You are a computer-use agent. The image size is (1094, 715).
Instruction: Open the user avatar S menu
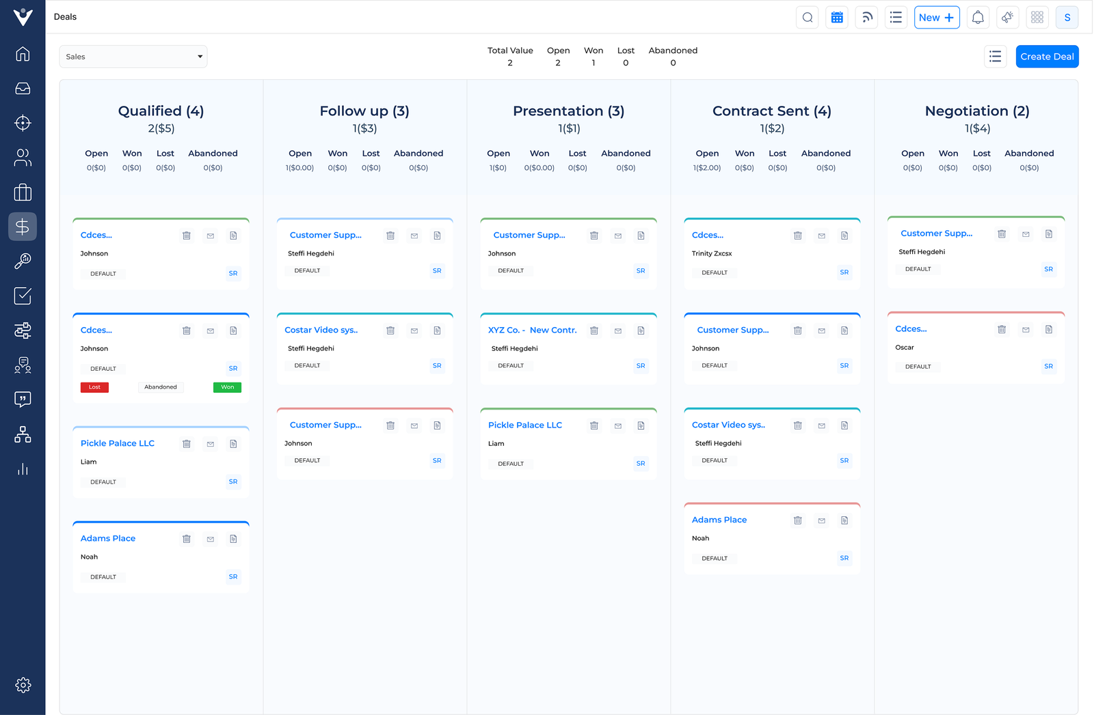point(1067,18)
